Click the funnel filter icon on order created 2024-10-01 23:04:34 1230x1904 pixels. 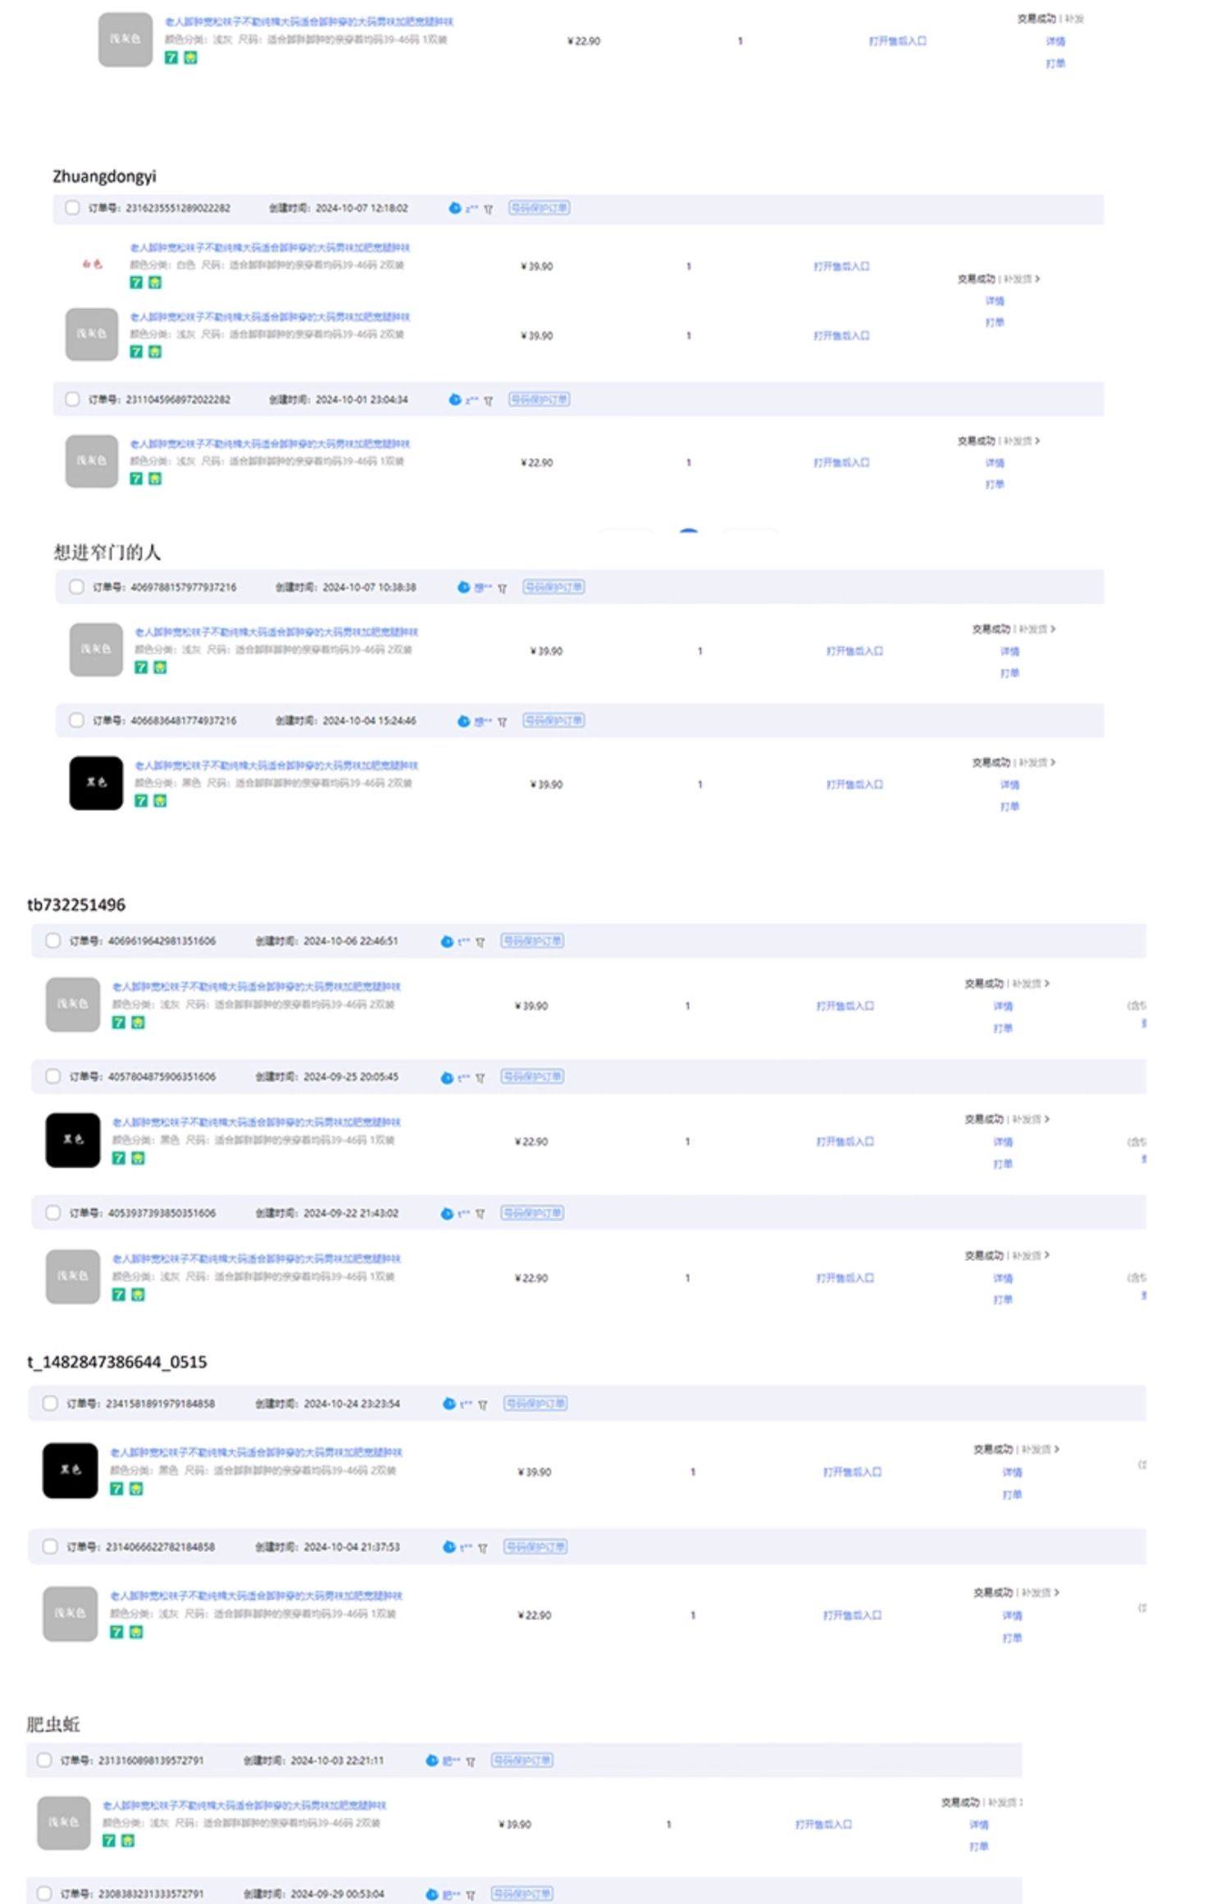coord(488,400)
